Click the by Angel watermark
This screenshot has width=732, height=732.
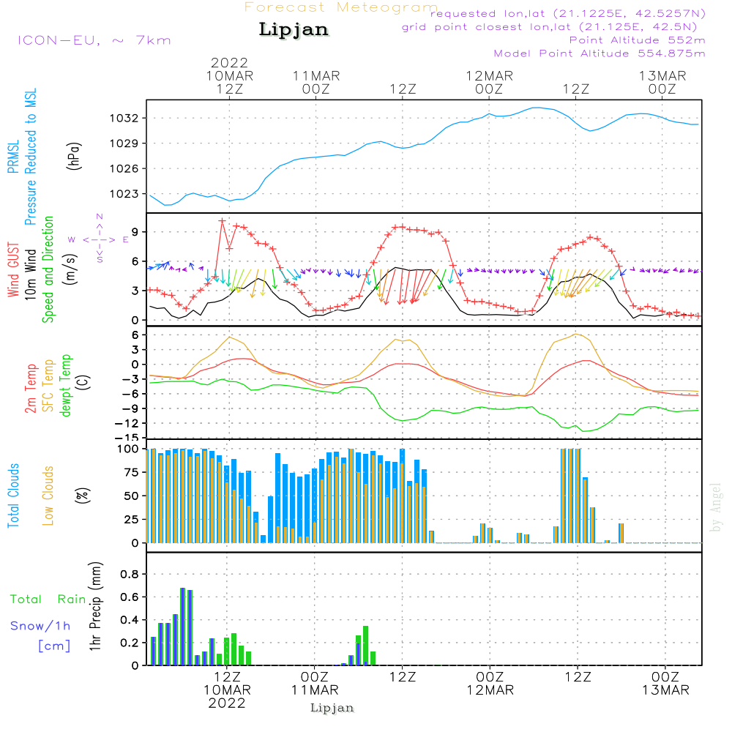point(716,507)
